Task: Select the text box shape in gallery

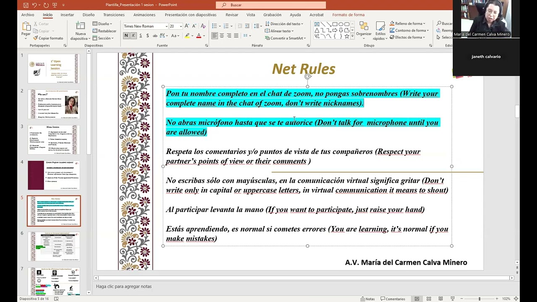Action: click(317, 24)
